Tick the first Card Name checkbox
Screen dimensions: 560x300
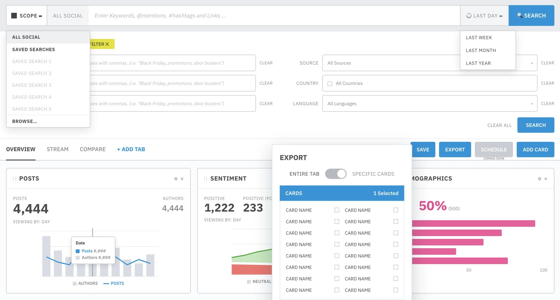point(337,210)
